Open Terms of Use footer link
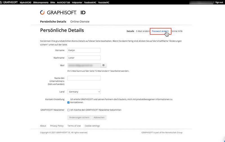Viewport: 225px width, 142px height. coord(74,126)
